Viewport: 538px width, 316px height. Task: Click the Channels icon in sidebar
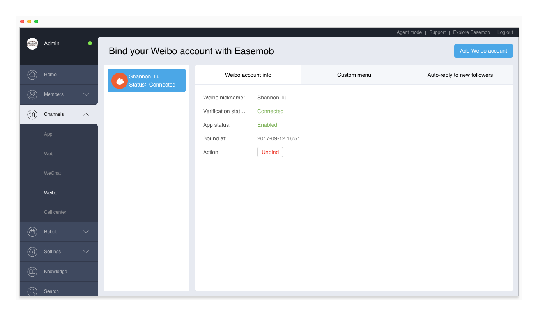32,114
